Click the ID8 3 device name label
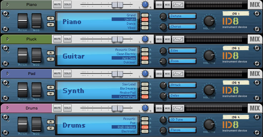Image resolution: width=263 pixels, height=137 pixels. click(x=236, y=83)
